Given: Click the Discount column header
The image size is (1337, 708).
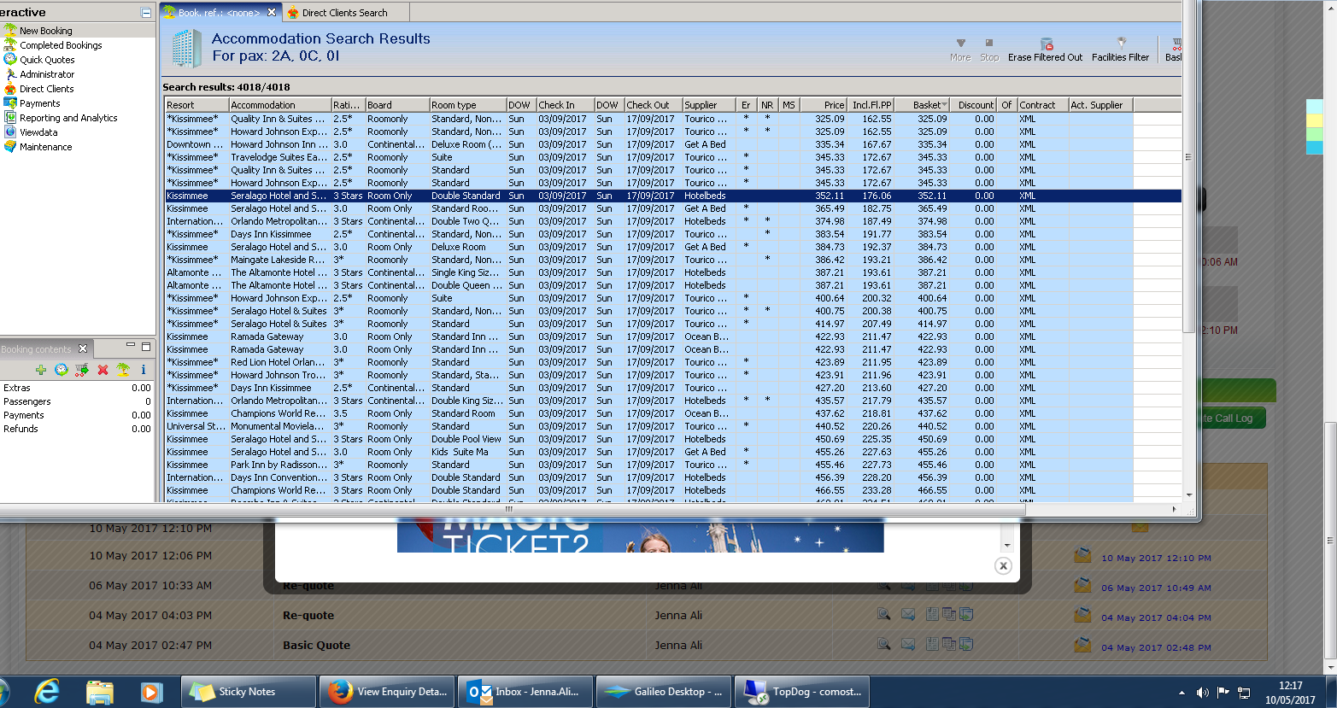Looking at the screenshot, I should point(974,105).
